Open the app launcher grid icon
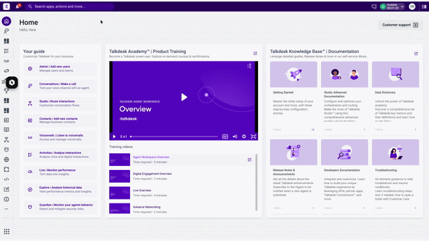429x241 pixels. pyautogui.click(x=7, y=232)
